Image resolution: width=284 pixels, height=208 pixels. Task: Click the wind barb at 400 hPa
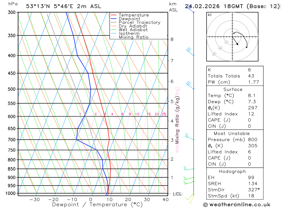(190, 52)
